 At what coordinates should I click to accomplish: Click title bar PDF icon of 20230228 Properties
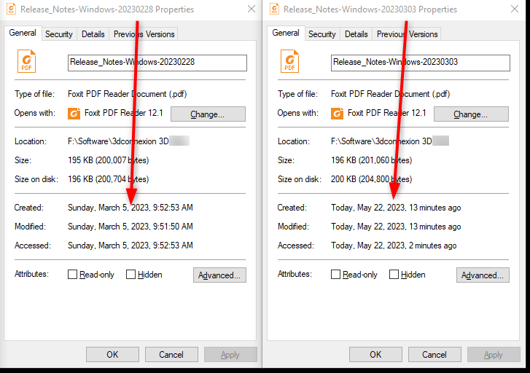tap(11, 9)
